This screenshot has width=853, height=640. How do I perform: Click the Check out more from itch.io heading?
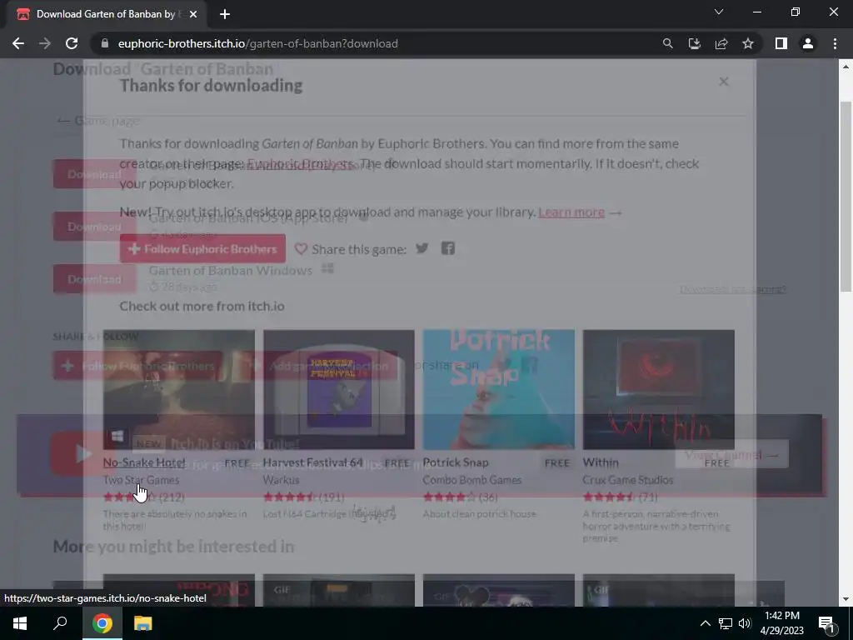202,306
